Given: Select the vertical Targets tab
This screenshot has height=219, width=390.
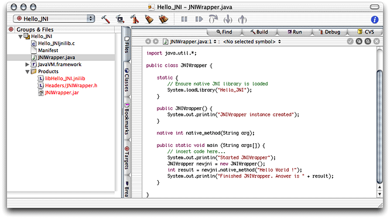Looking at the screenshot, I should click(x=126, y=158).
